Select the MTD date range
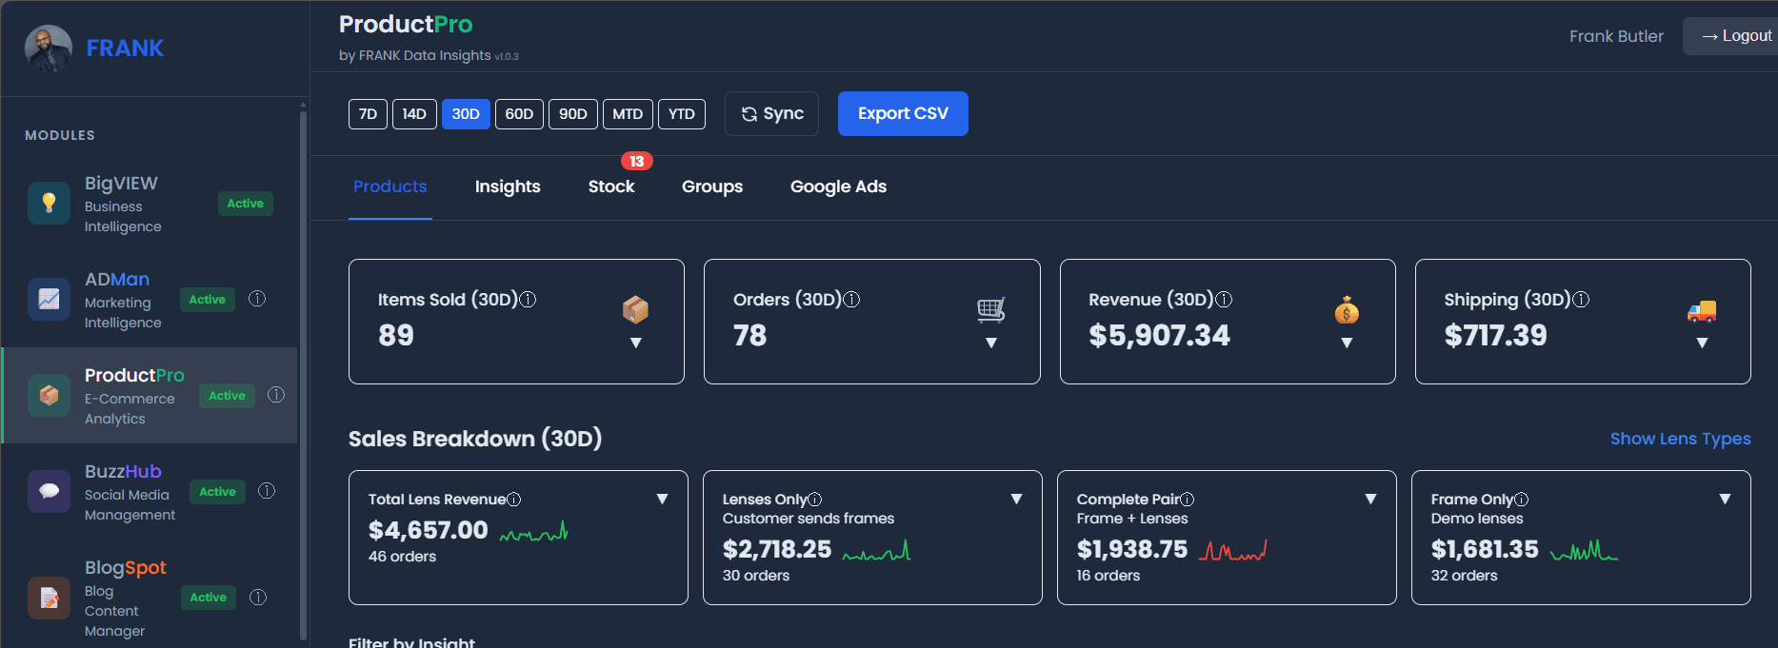Screen dimensions: 1778x648 click(x=628, y=114)
